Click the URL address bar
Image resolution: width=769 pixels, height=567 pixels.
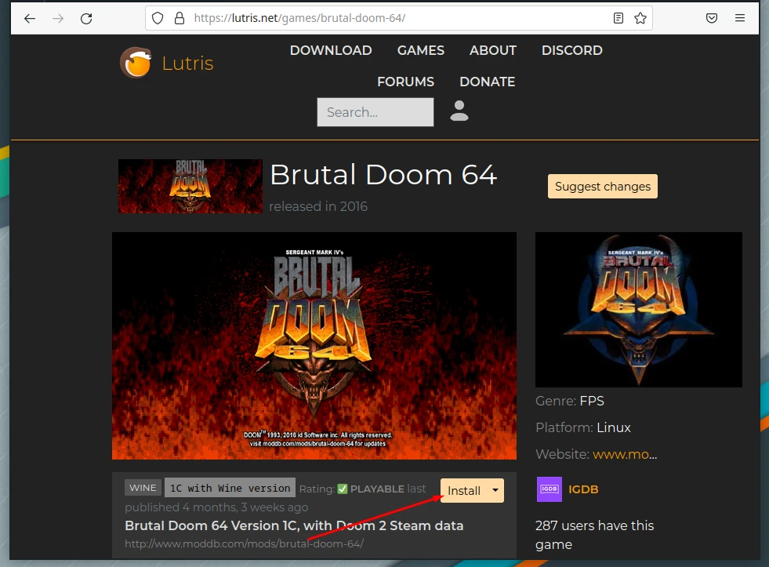(398, 18)
